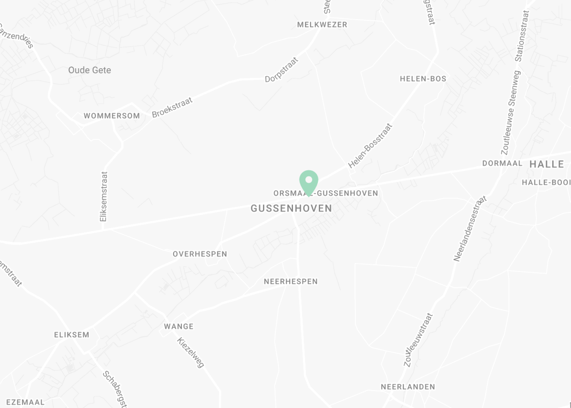Click the Oude Gete label

pos(90,70)
